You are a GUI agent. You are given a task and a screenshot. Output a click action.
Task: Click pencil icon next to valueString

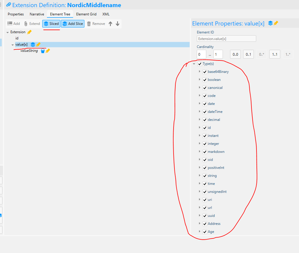(48, 51)
